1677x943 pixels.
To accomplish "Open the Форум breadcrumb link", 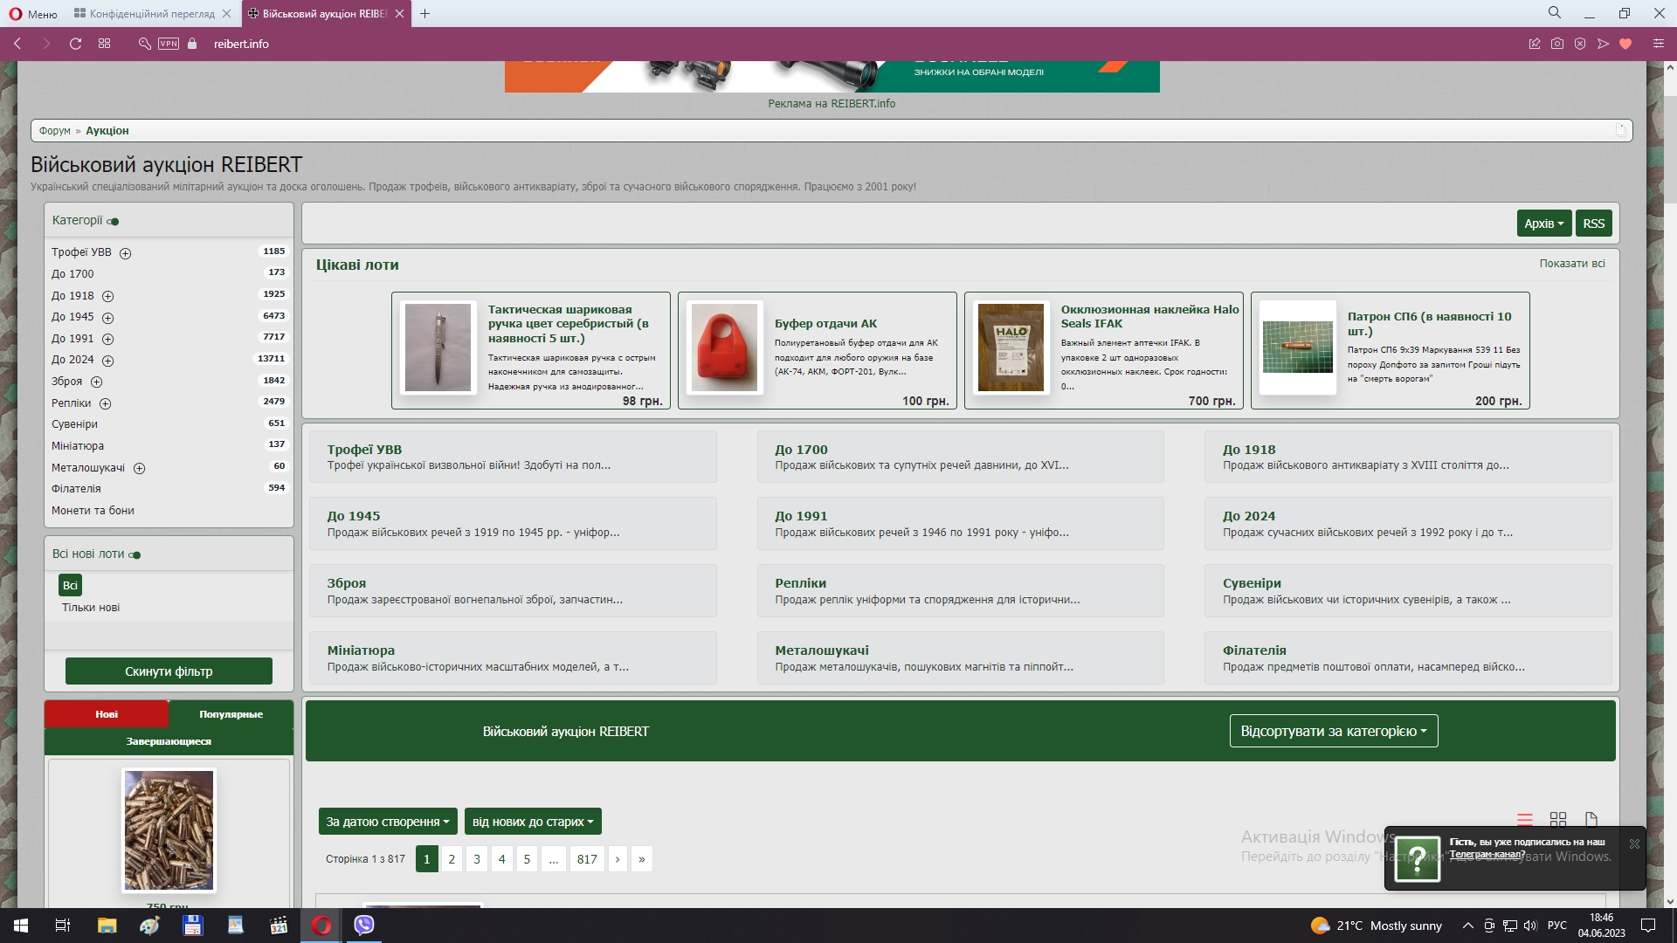I will tap(55, 131).
